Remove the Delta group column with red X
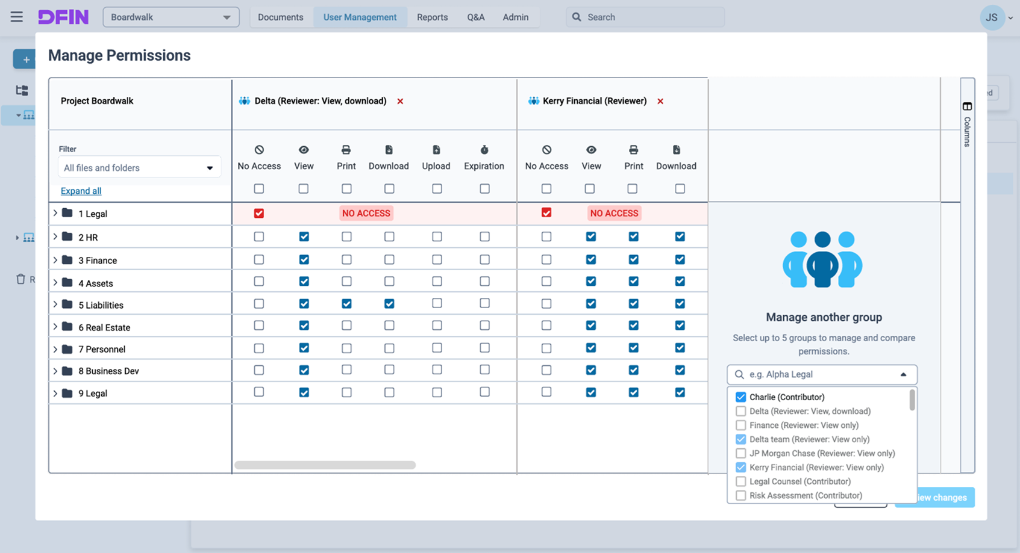 pos(400,101)
